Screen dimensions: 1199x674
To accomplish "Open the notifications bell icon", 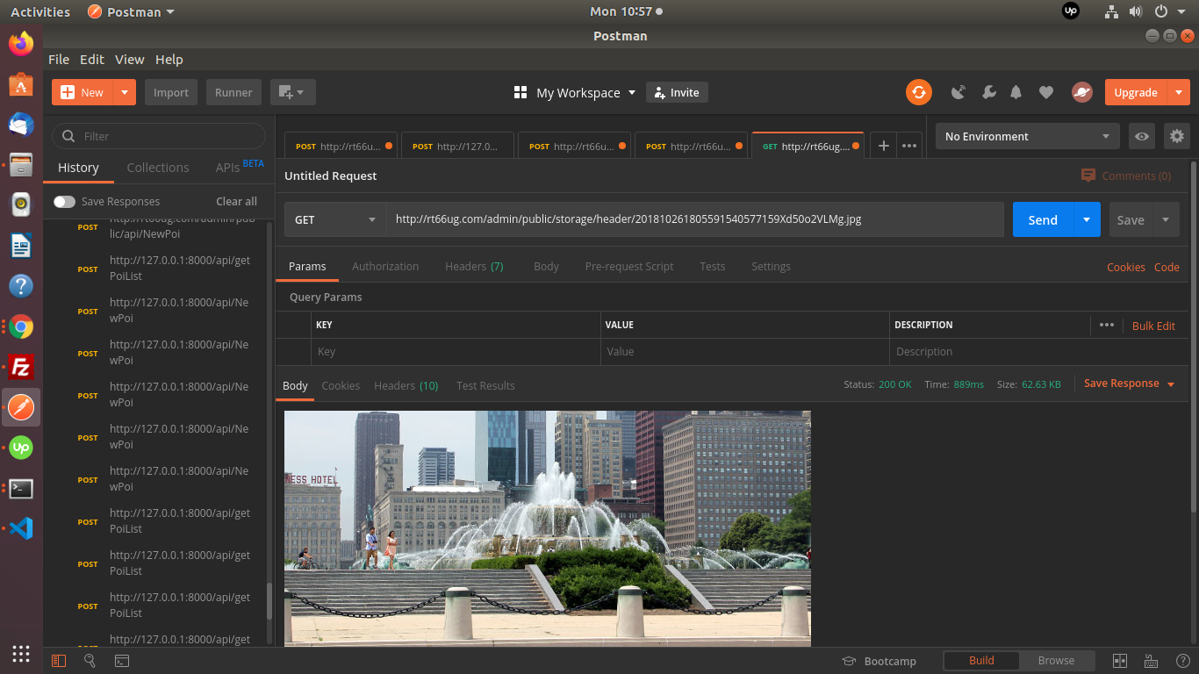I will (x=1016, y=92).
